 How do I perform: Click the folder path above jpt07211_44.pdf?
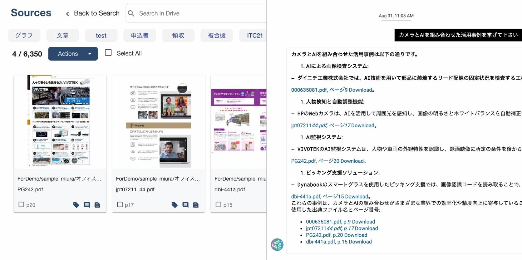tap(158, 179)
